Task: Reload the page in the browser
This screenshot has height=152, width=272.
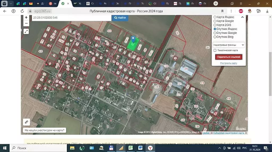Action: coord(22,11)
